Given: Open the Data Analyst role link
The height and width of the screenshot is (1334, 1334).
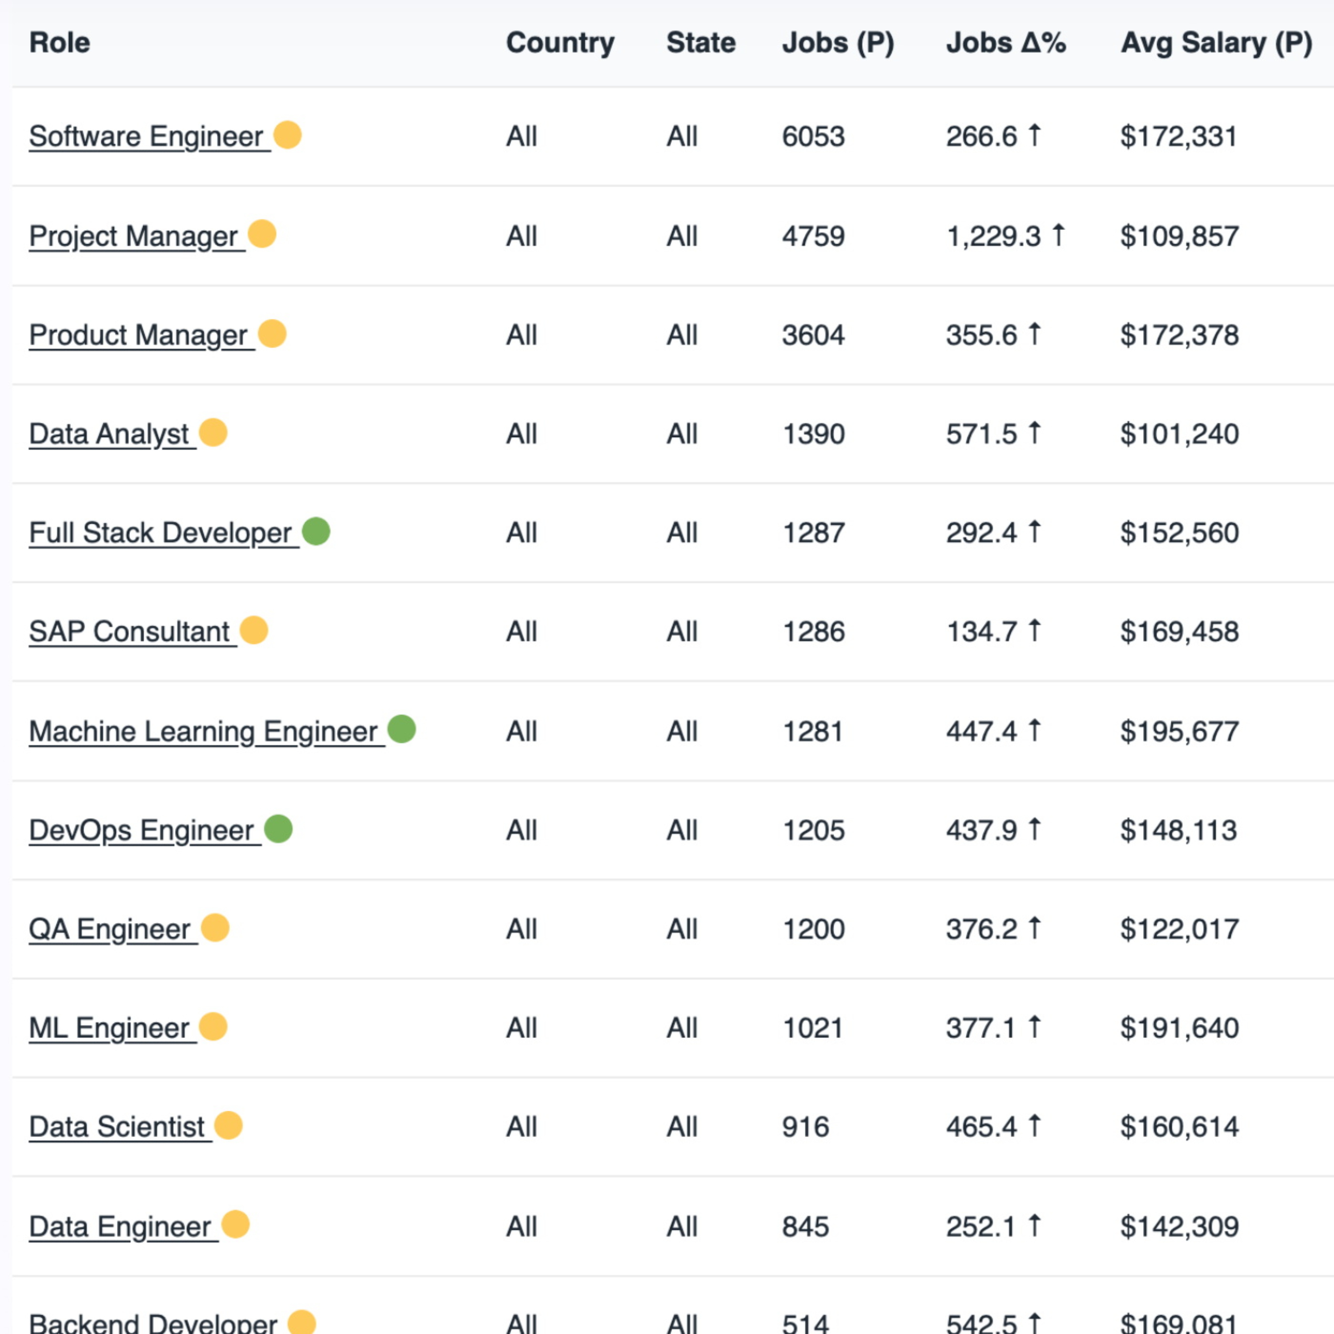Looking at the screenshot, I should 109,434.
